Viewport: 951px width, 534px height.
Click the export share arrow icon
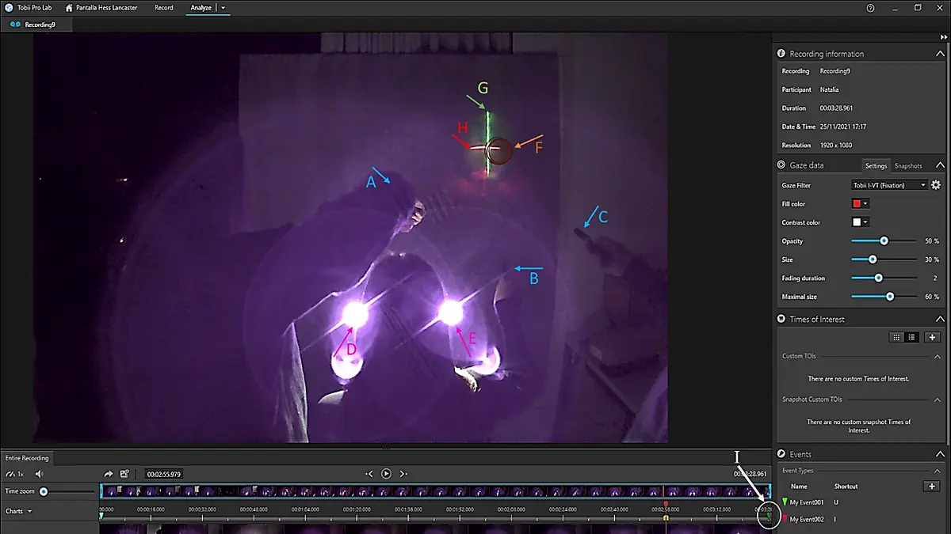pos(109,474)
